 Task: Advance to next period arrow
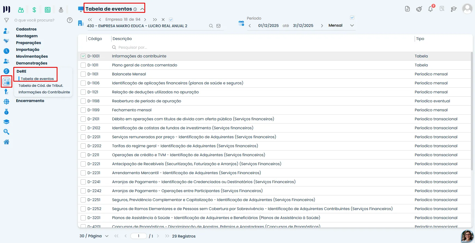(322, 26)
